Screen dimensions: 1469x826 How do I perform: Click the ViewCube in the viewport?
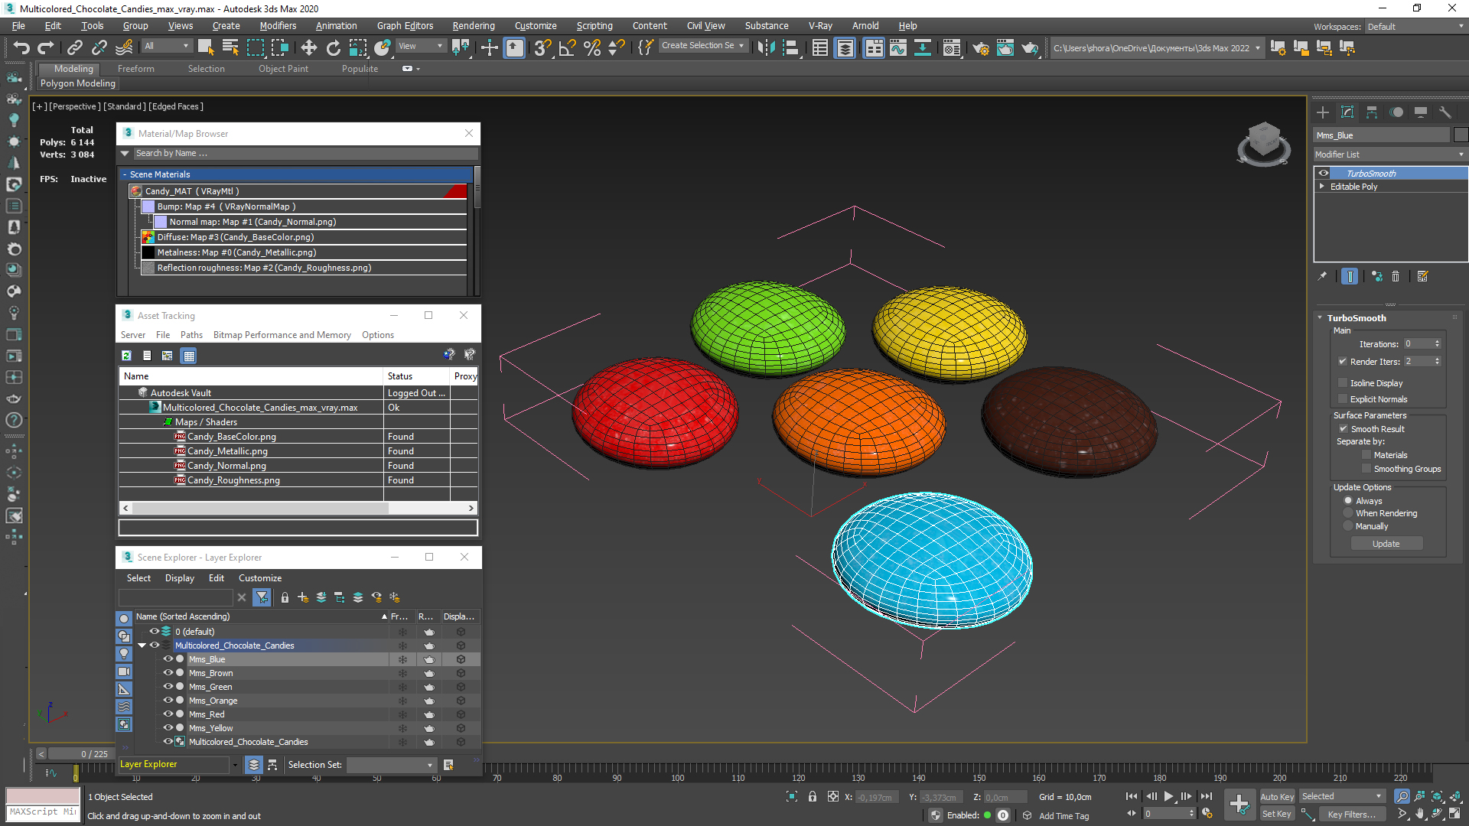coord(1264,143)
